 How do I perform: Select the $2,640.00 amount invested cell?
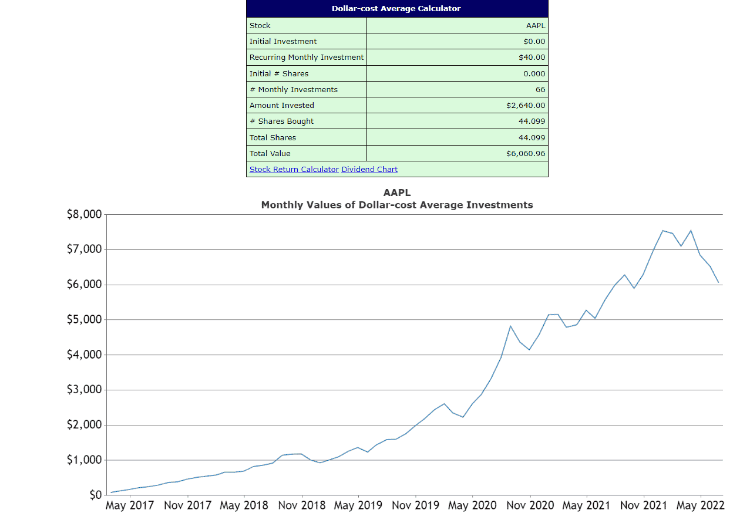coord(525,106)
